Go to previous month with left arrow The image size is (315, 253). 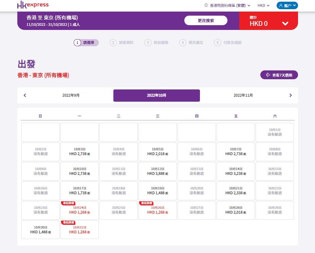[25, 96]
